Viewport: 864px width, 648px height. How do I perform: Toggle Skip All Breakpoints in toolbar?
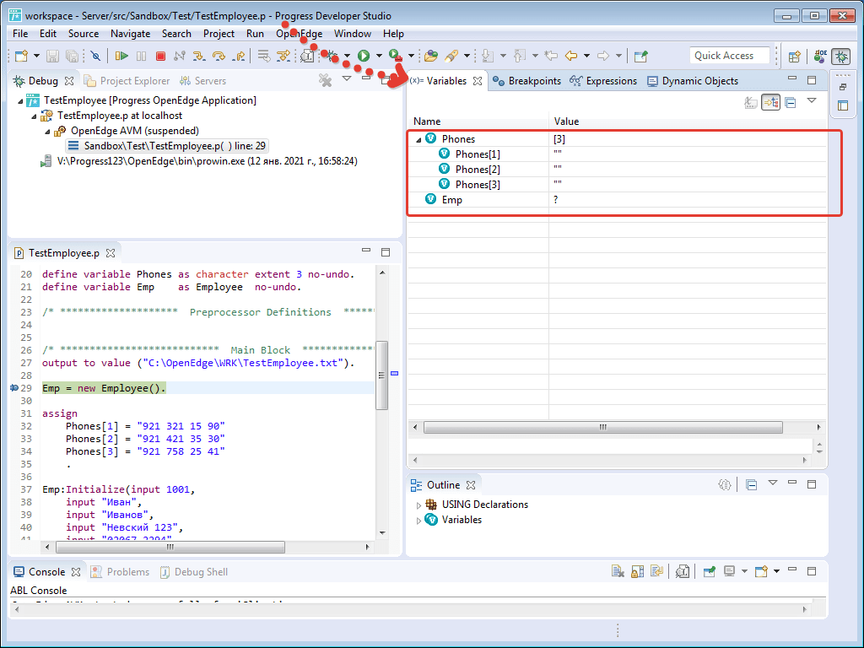click(95, 56)
